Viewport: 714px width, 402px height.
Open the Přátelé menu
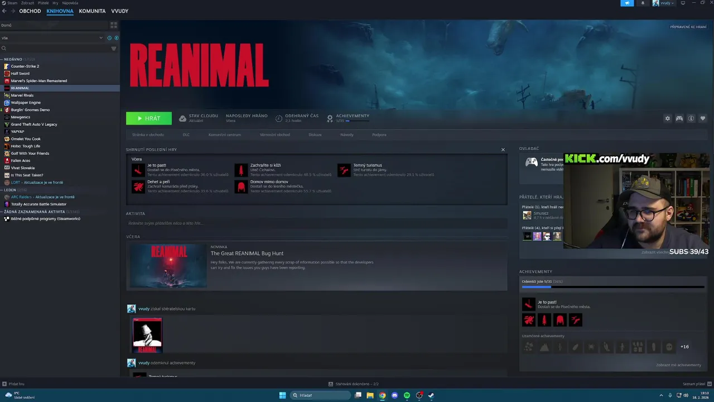[43, 3]
